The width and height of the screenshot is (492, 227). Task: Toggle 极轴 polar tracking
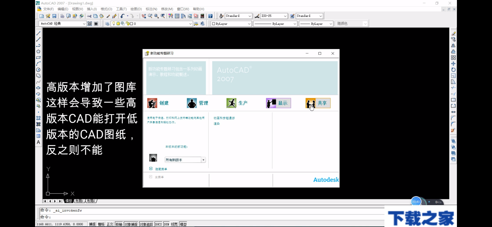[119, 224]
